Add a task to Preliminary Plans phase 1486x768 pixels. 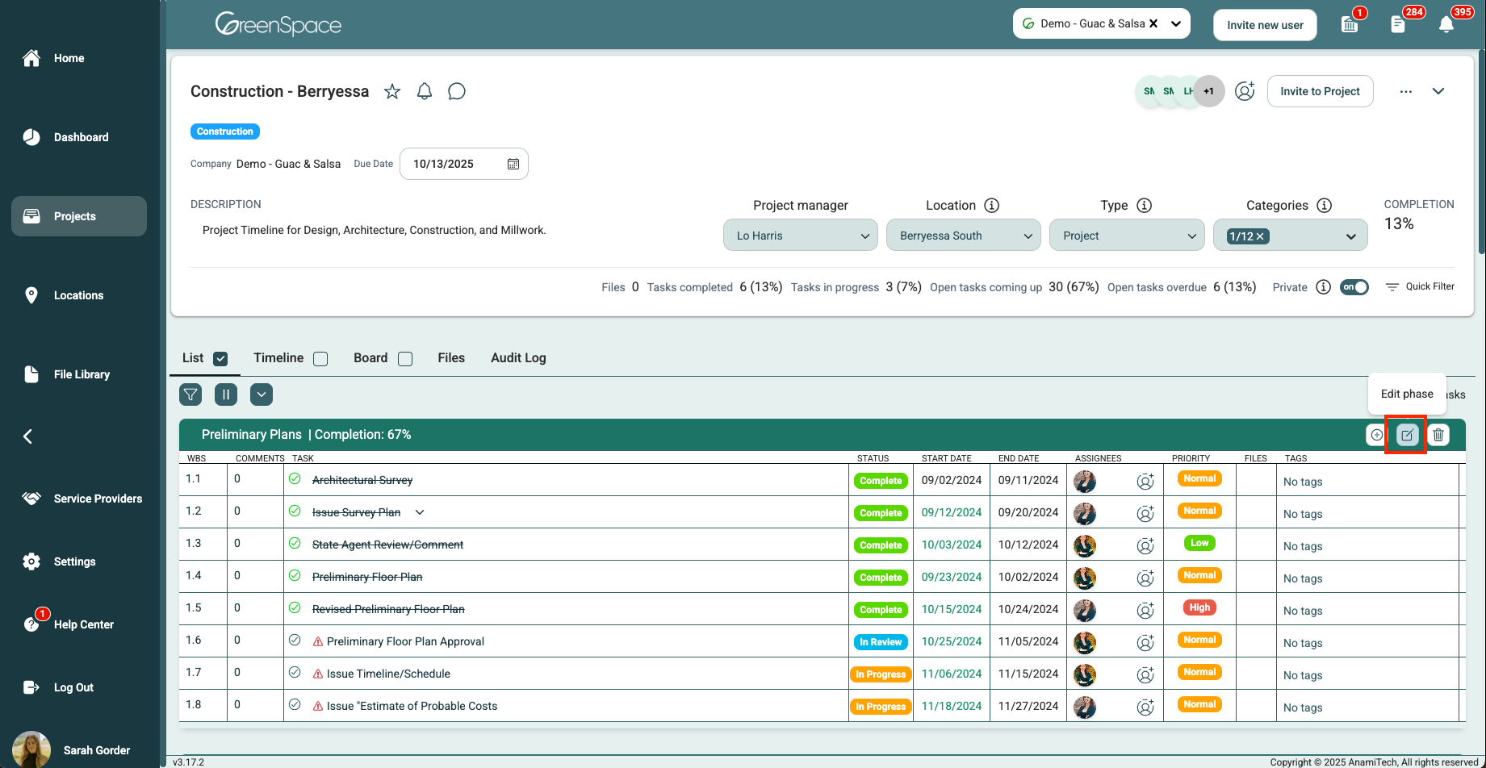[1376, 435]
